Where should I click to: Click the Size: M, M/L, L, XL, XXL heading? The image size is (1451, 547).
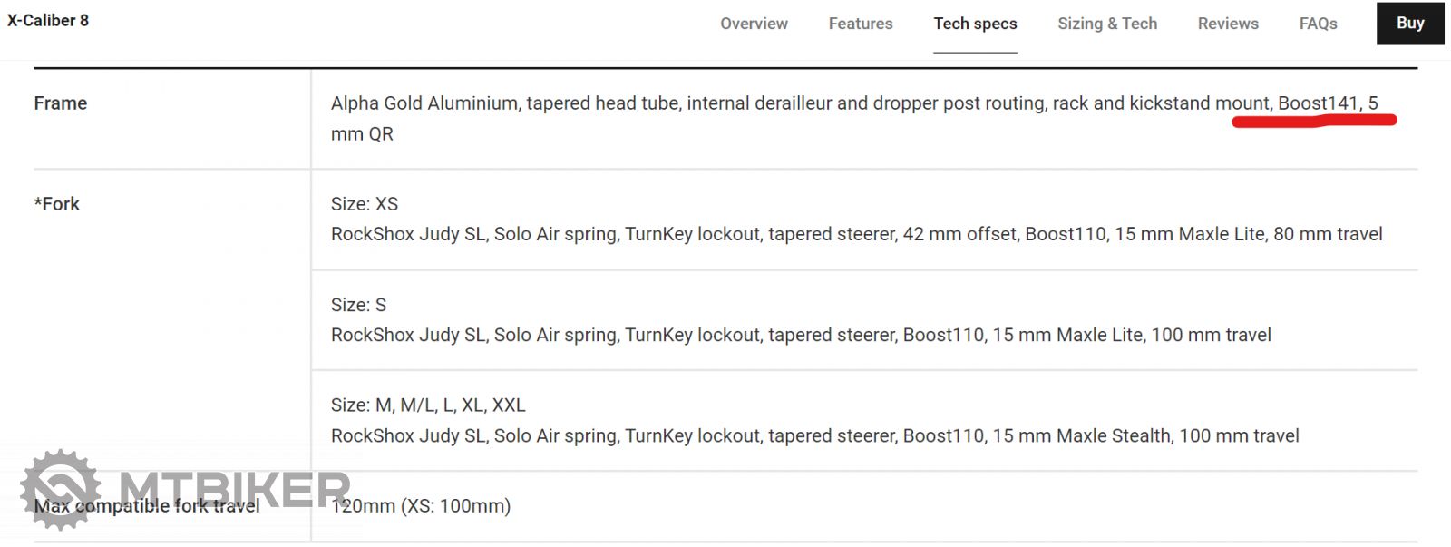(x=428, y=405)
